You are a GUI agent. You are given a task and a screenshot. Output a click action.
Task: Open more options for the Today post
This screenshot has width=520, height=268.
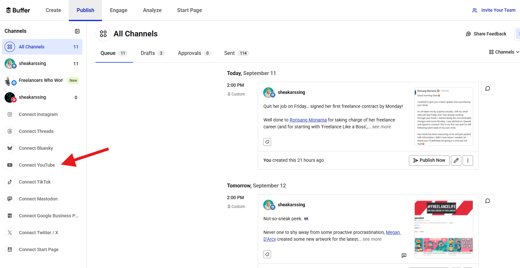click(x=468, y=160)
